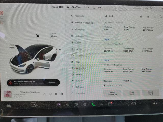
Task: Open the purple camera app icon
Action: click(x=59, y=105)
